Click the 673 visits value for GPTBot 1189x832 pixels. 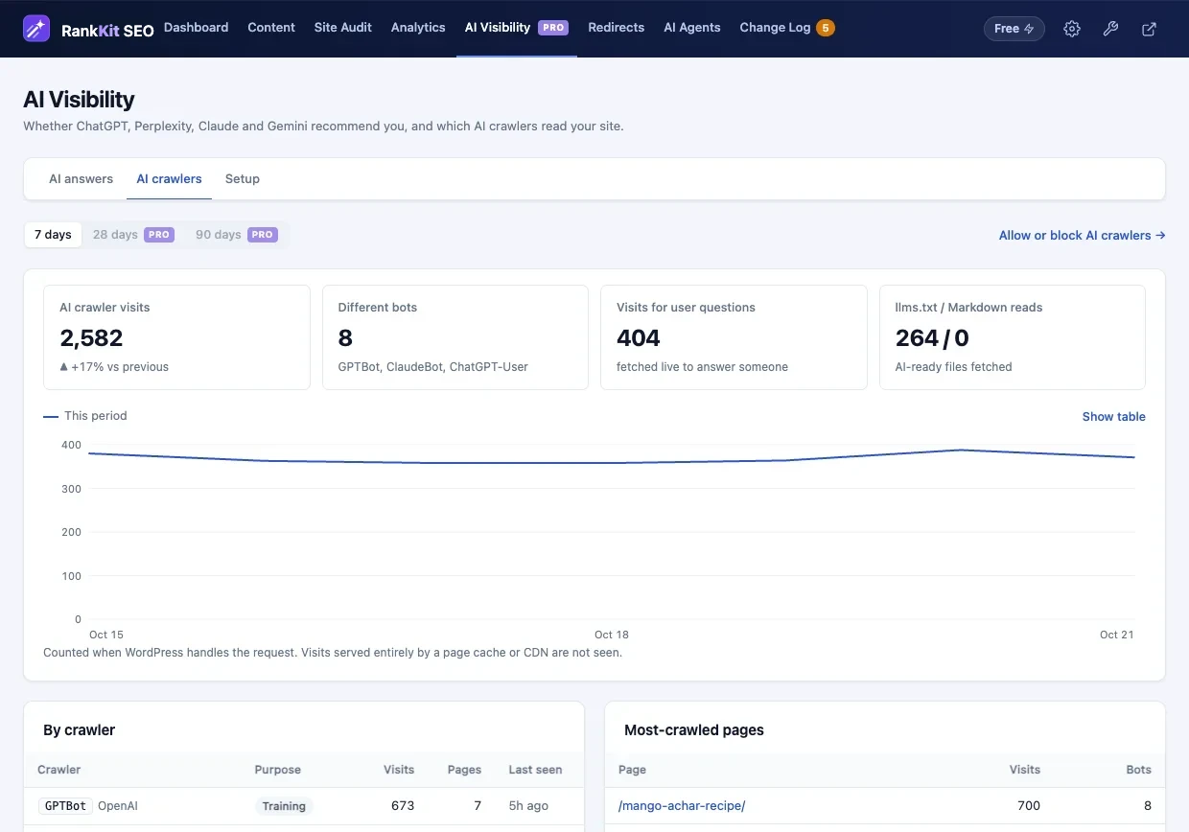[403, 806]
